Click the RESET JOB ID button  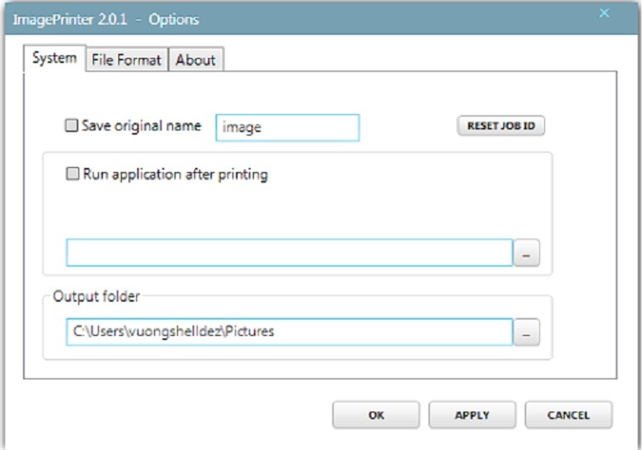[501, 125]
